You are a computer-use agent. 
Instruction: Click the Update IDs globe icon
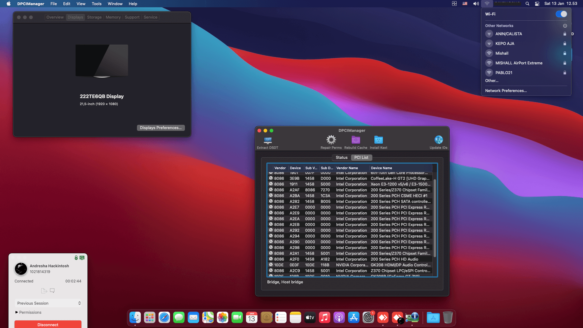[x=438, y=140]
